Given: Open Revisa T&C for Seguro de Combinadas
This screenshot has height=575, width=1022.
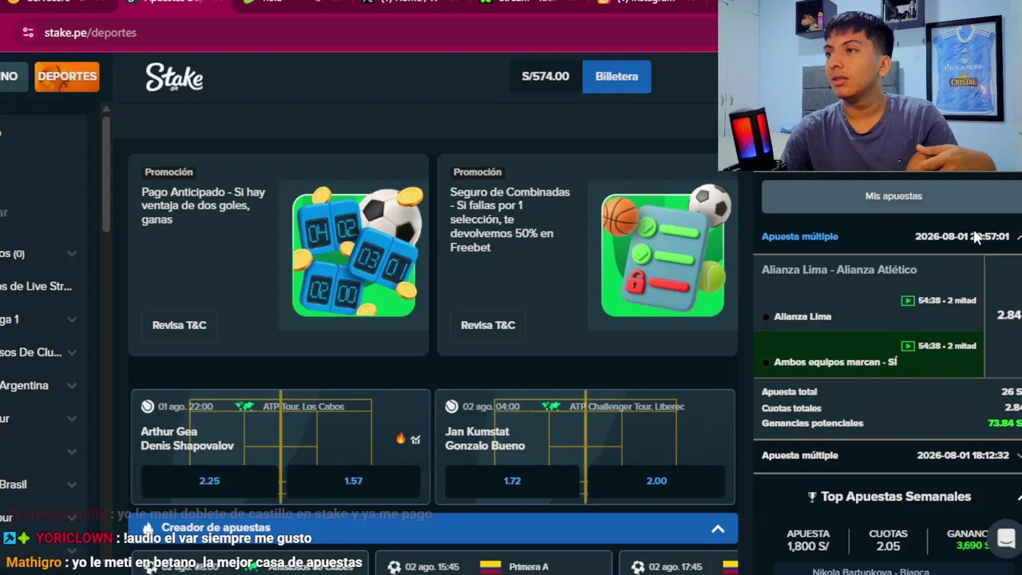Looking at the screenshot, I should (488, 325).
